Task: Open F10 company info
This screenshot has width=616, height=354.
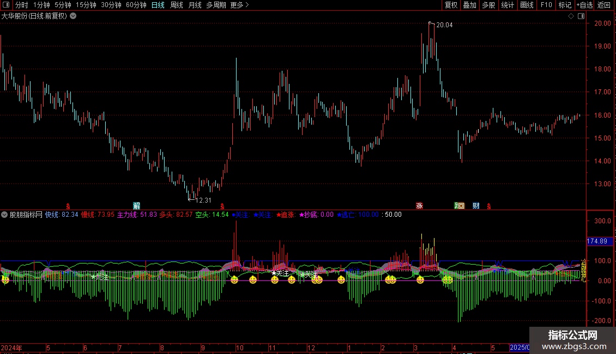Action: (x=546, y=5)
